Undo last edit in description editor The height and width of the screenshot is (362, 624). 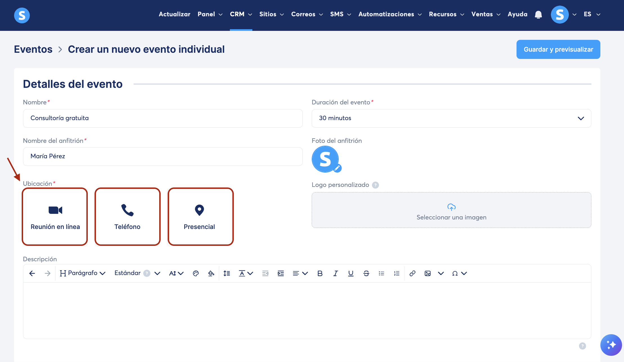click(32, 273)
